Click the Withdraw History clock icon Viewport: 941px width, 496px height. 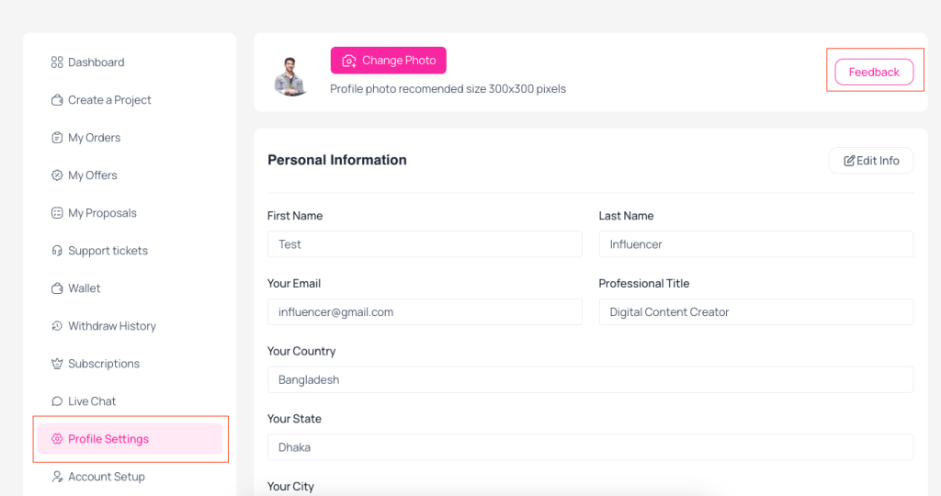(57, 326)
